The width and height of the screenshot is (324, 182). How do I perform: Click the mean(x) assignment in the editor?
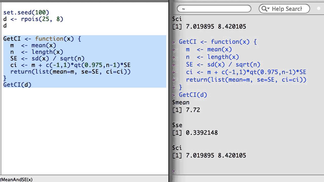tap(33, 45)
